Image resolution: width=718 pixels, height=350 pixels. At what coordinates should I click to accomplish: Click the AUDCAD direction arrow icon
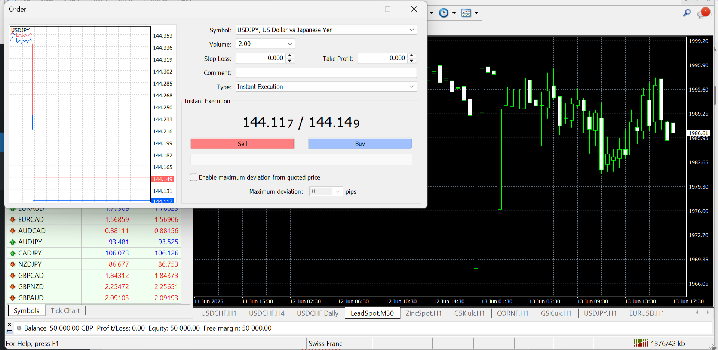[12, 231]
